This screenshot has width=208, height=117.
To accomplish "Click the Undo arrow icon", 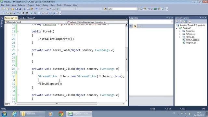I will [x=36, y=9].
